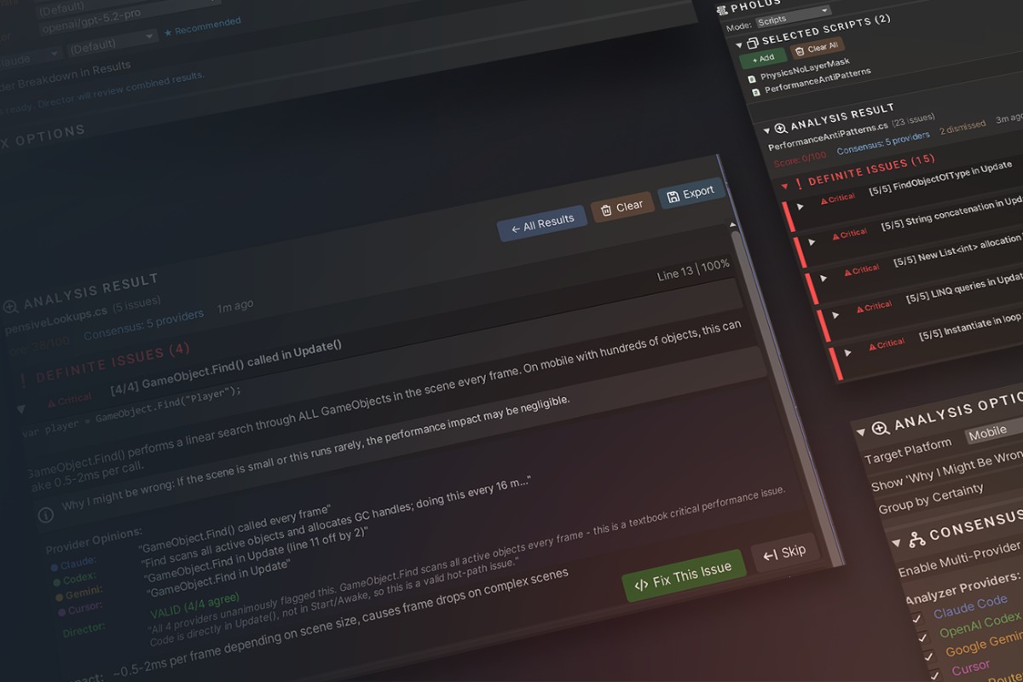Click the Clear All button

pos(816,48)
